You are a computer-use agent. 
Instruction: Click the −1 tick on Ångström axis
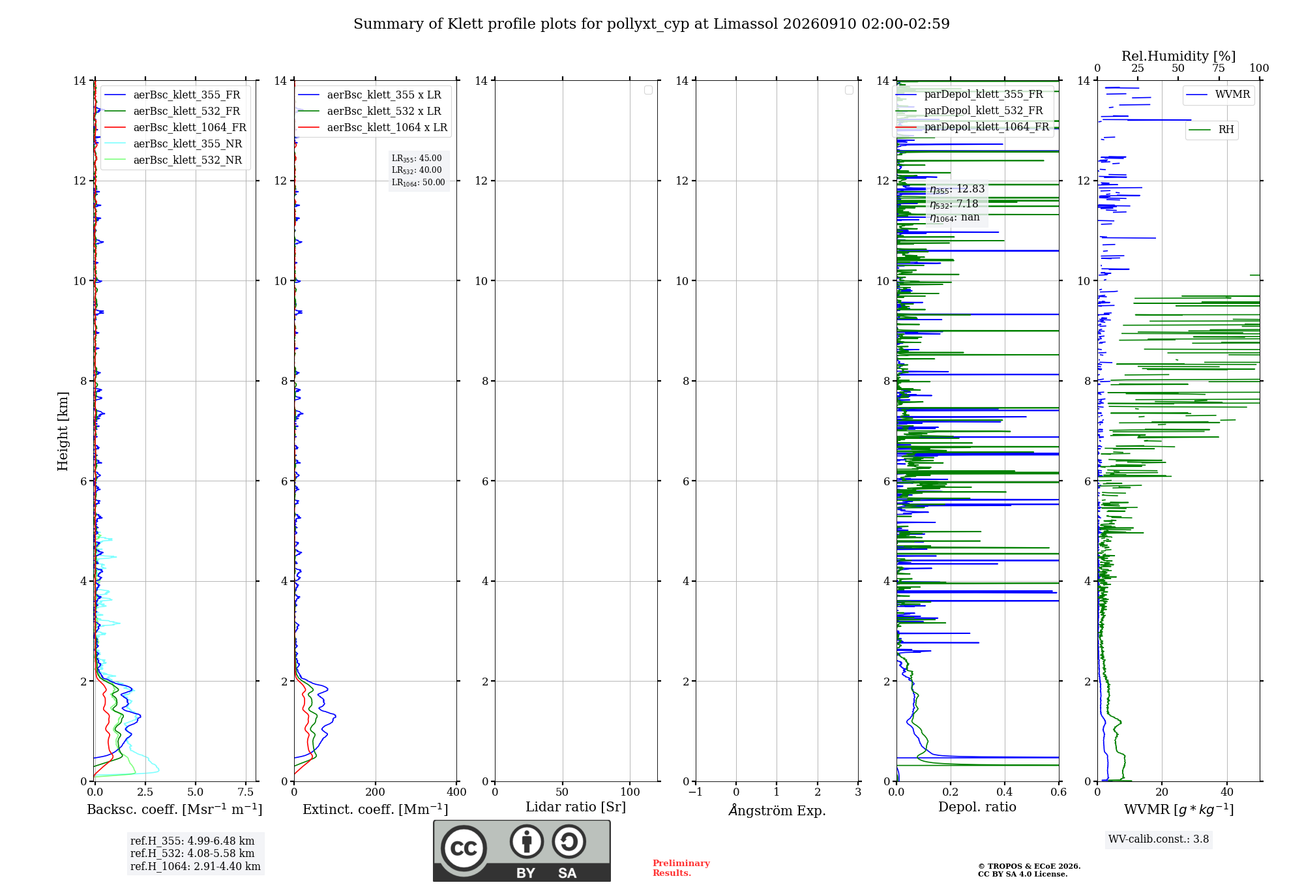coord(696,792)
